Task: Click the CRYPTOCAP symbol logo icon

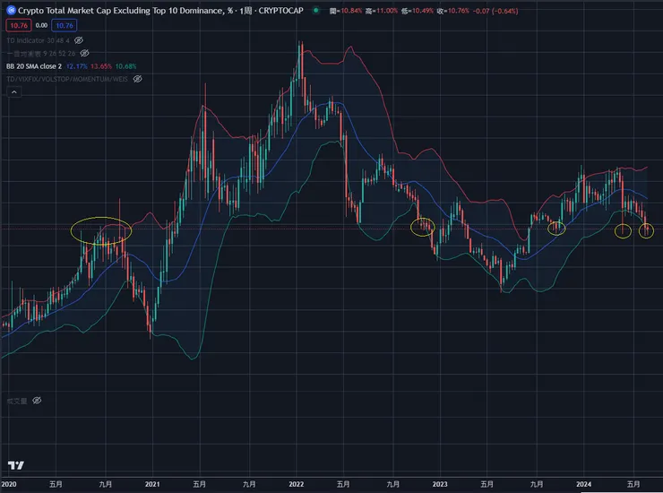Action: (x=11, y=10)
